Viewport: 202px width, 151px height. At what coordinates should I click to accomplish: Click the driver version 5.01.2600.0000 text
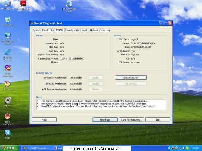[x=143, y=43]
